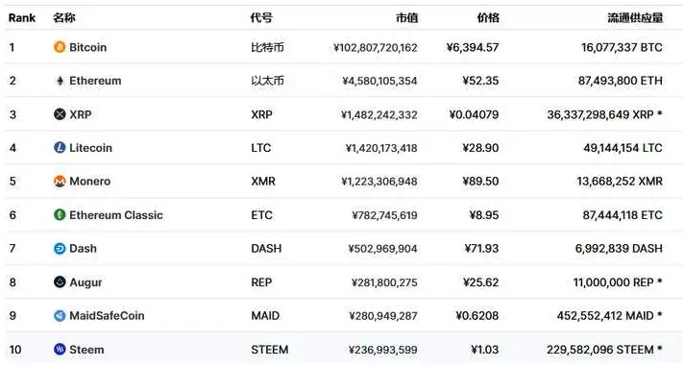Screen dimensions: 684x367
Task: Click the dark Augur logo icon
Action: pyautogui.click(x=60, y=281)
